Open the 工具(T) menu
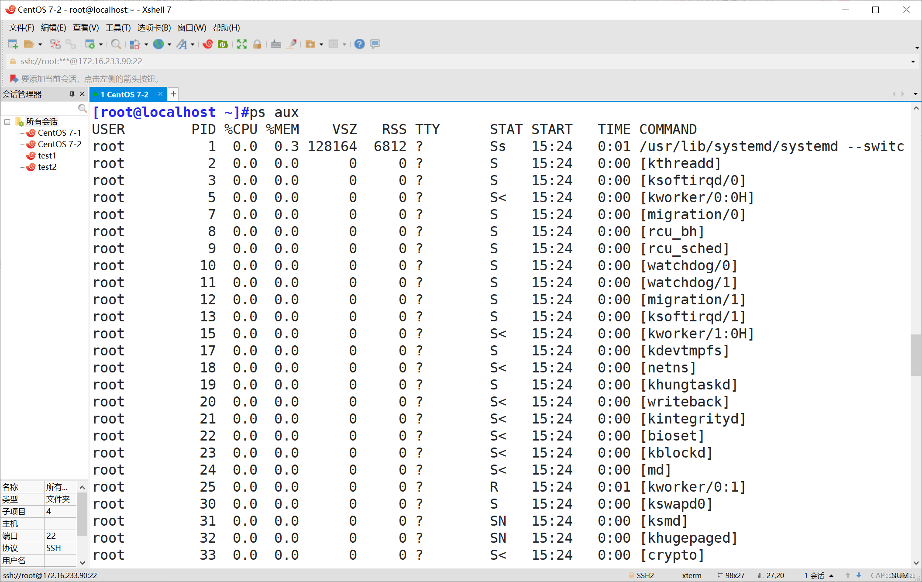The height and width of the screenshot is (582, 922). point(118,28)
